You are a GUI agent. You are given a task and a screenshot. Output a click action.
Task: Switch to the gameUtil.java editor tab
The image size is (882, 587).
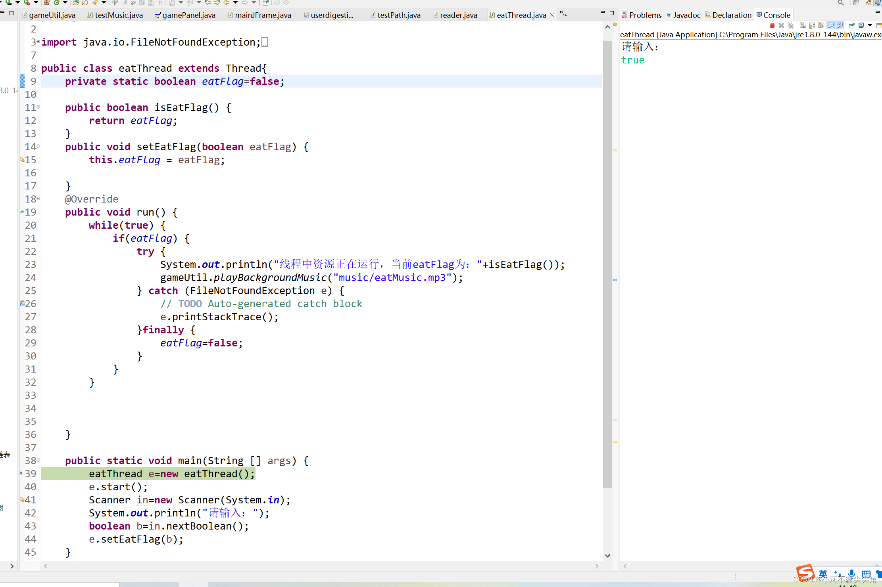click(52, 15)
